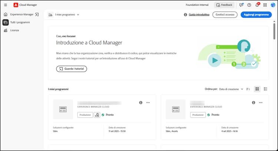Click the programs icon beside I miei programmi
The height and width of the screenshot is (151, 278).
click(50, 14)
